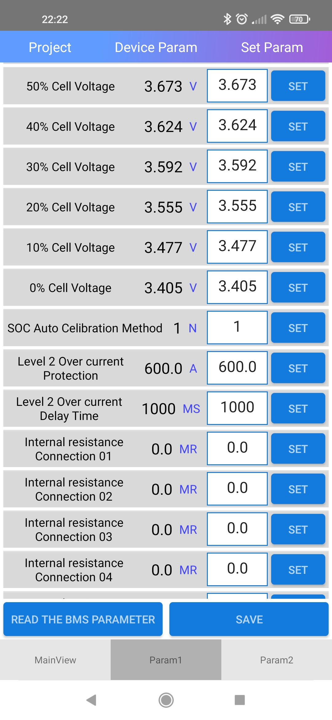
Task: Edit Level 2 Over current Delay Time field
Action: (237, 408)
